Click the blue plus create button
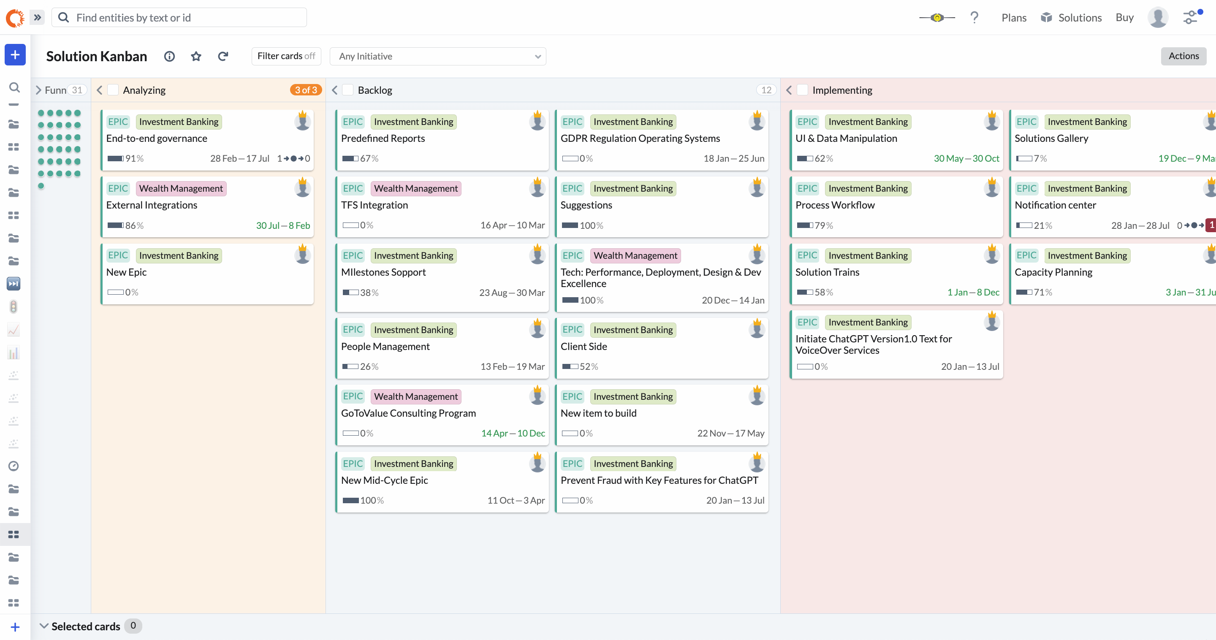This screenshot has height=640, width=1216. [x=15, y=55]
